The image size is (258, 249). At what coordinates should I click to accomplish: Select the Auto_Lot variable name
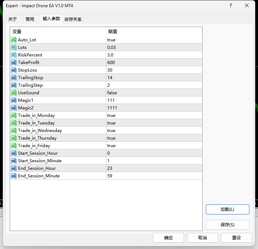[x=27, y=40]
